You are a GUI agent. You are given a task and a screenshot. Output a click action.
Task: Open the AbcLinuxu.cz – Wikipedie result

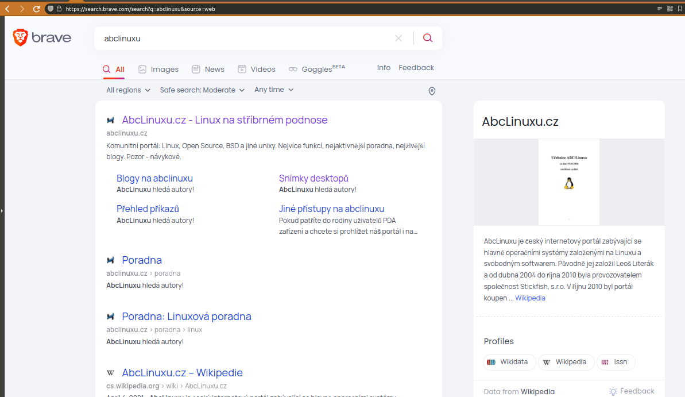pyautogui.click(x=182, y=373)
